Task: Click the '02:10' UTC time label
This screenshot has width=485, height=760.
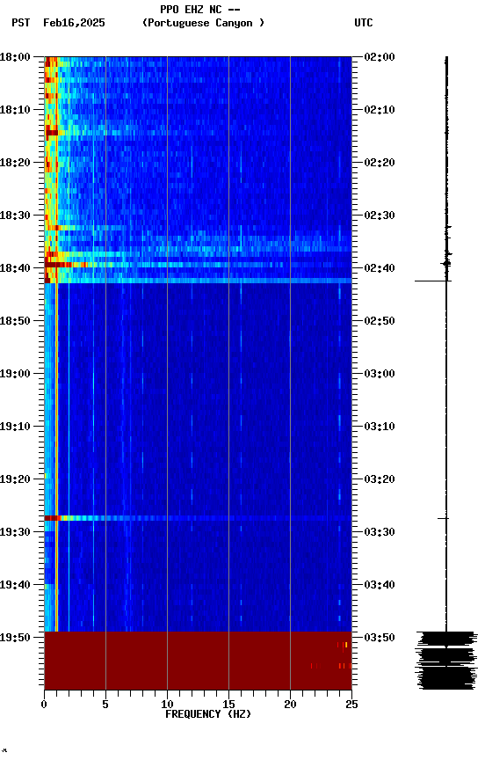Action: (x=380, y=110)
